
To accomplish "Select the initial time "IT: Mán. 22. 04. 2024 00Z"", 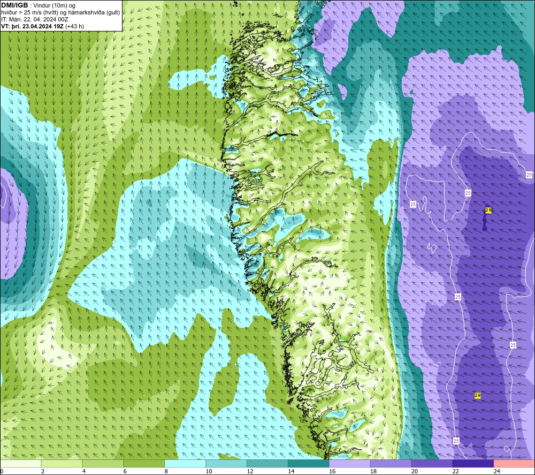I will [x=34, y=19].
